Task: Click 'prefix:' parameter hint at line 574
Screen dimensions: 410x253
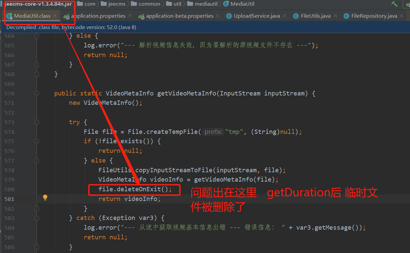Action: point(213,132)
